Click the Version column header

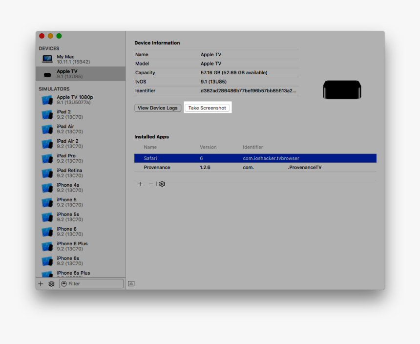pos(208,147)
